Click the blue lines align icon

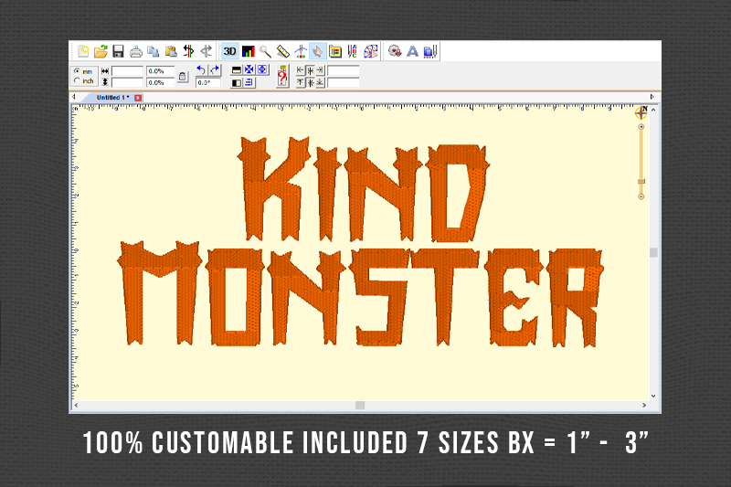coord(249,82)
